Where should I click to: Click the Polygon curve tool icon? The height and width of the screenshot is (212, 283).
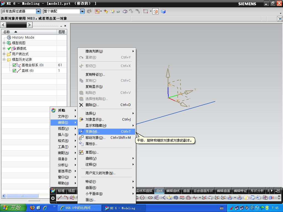[x=142, y=198]
